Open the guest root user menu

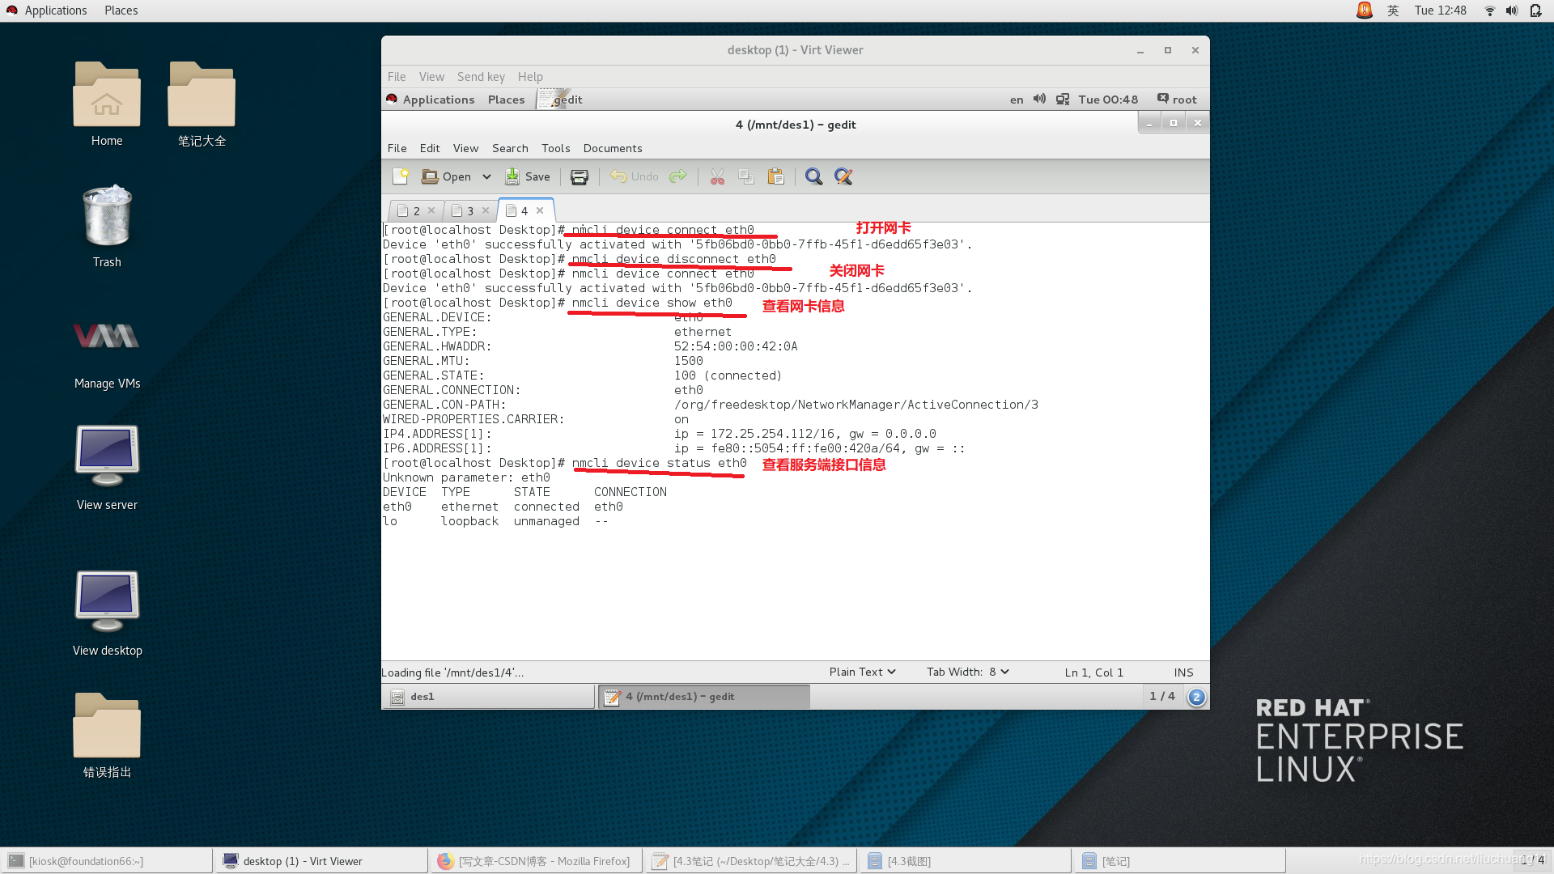[1177, 100]
